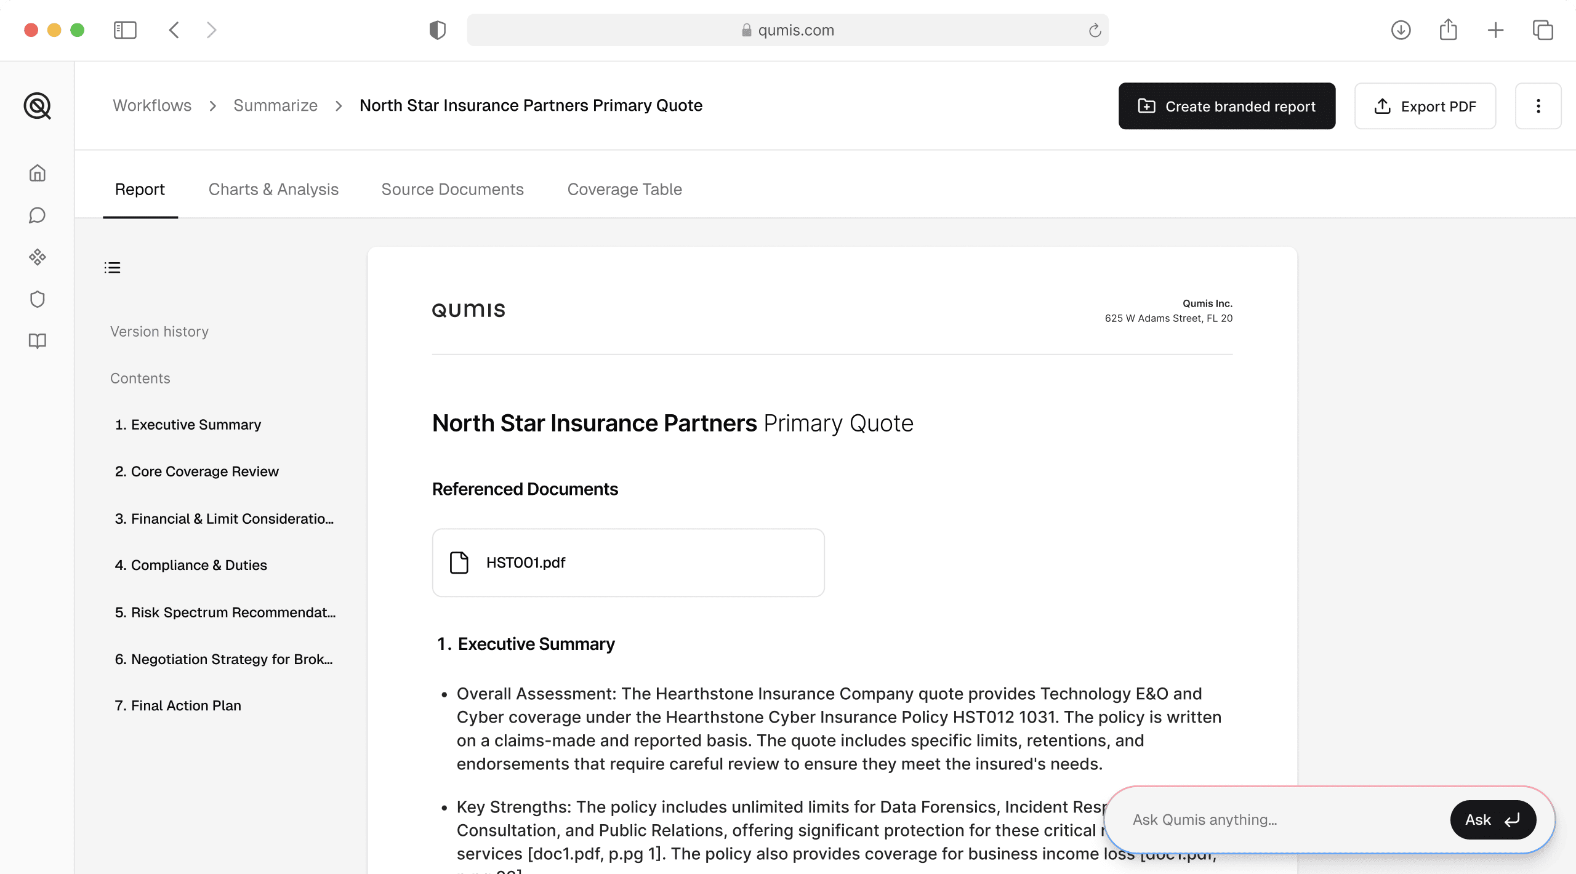The height and width of the screenshot is (874, 1576).
Task: Select 7. Final Action Plan in contents
Action: click(x=178, y=705)
